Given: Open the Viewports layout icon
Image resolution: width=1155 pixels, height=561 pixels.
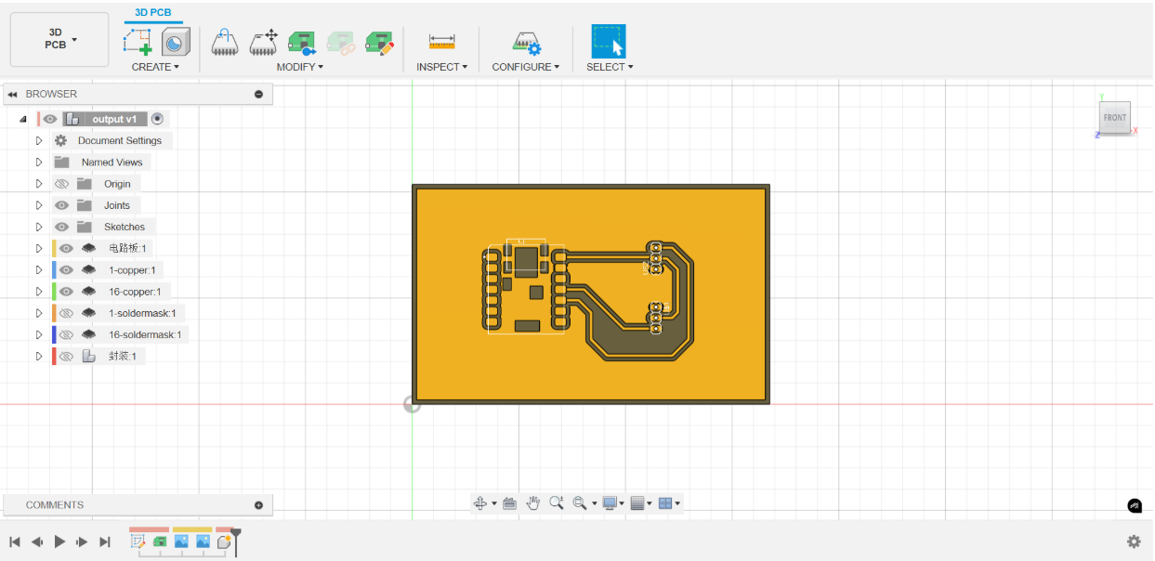Looking at the screenshot, I should [665, 503].
